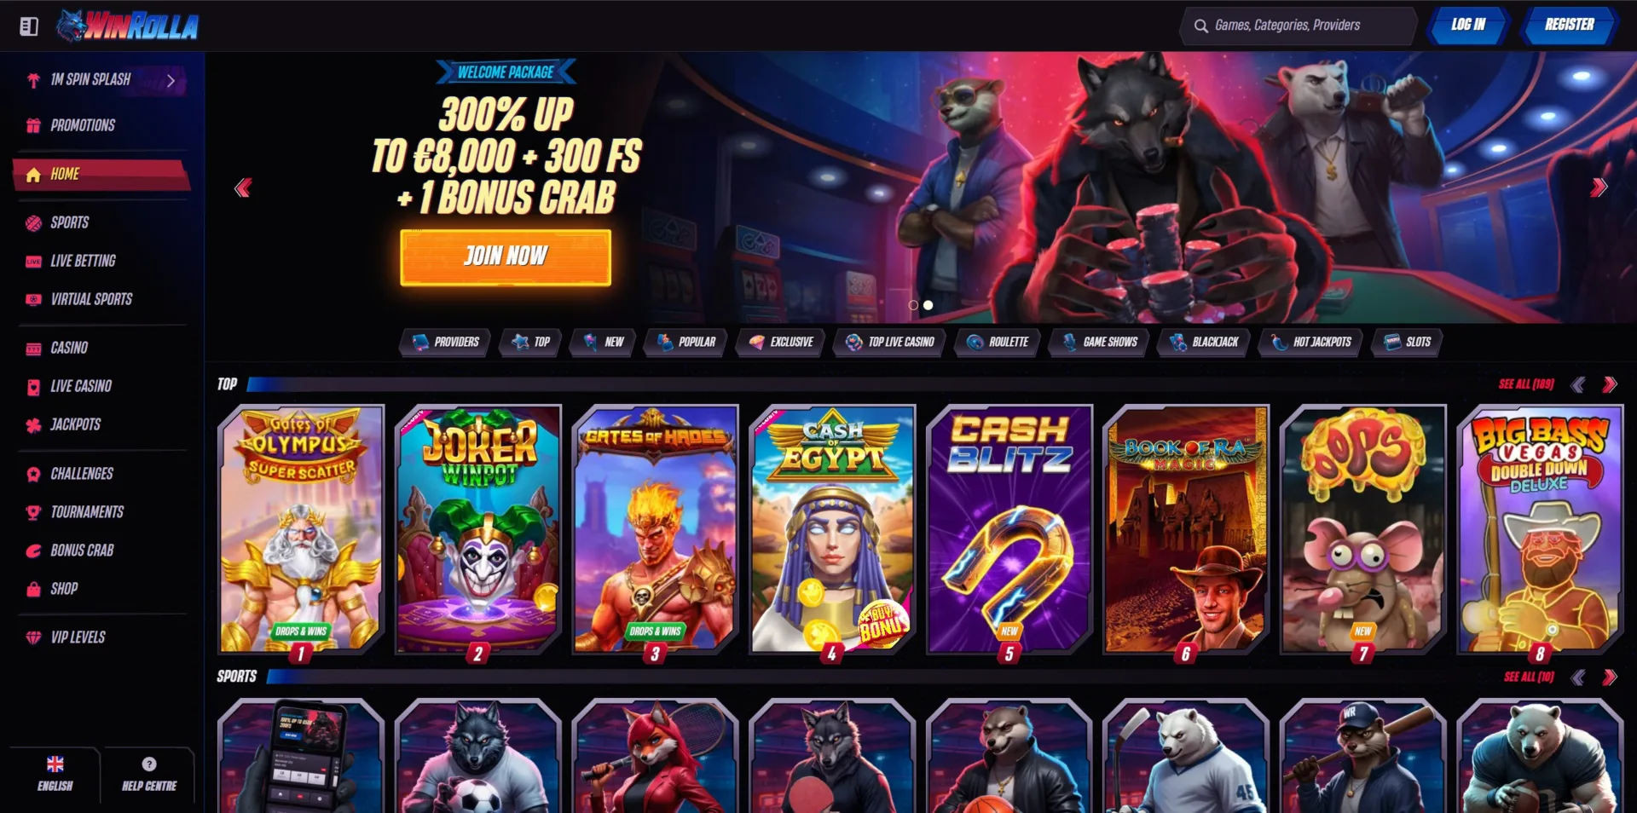Advance the hero banner with right arrow
The width and height of the screenshot is (1637, 813).
tap(1599, 187)
